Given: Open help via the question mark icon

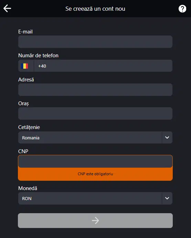Looking at the screenshot, I should [182, 9].
